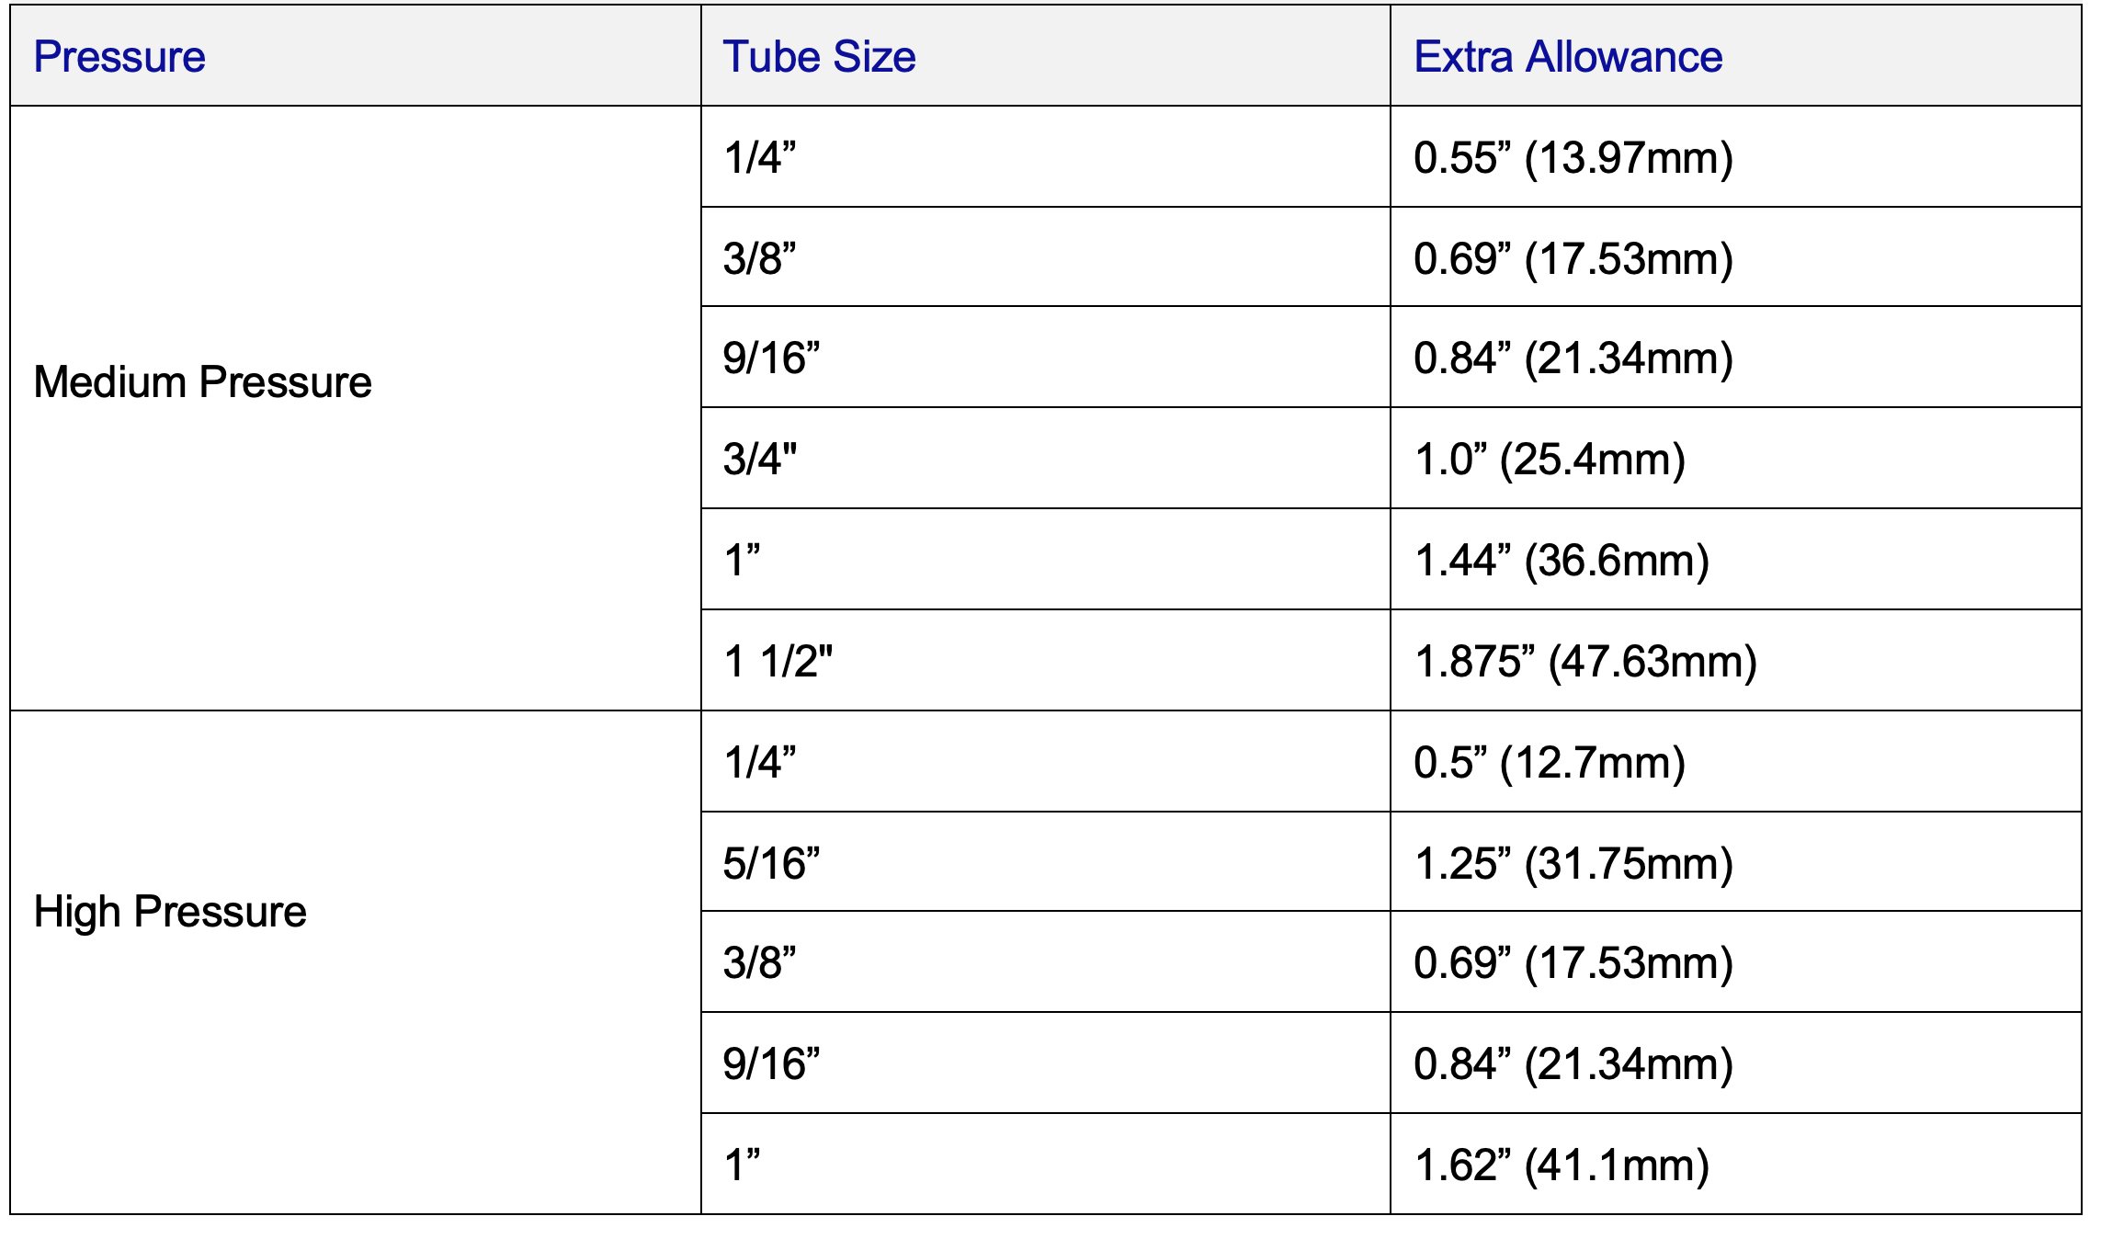
Task: Click the High Pressure 0.84” (21.34mm) allowance
Action: [x=1573, y=1063]
